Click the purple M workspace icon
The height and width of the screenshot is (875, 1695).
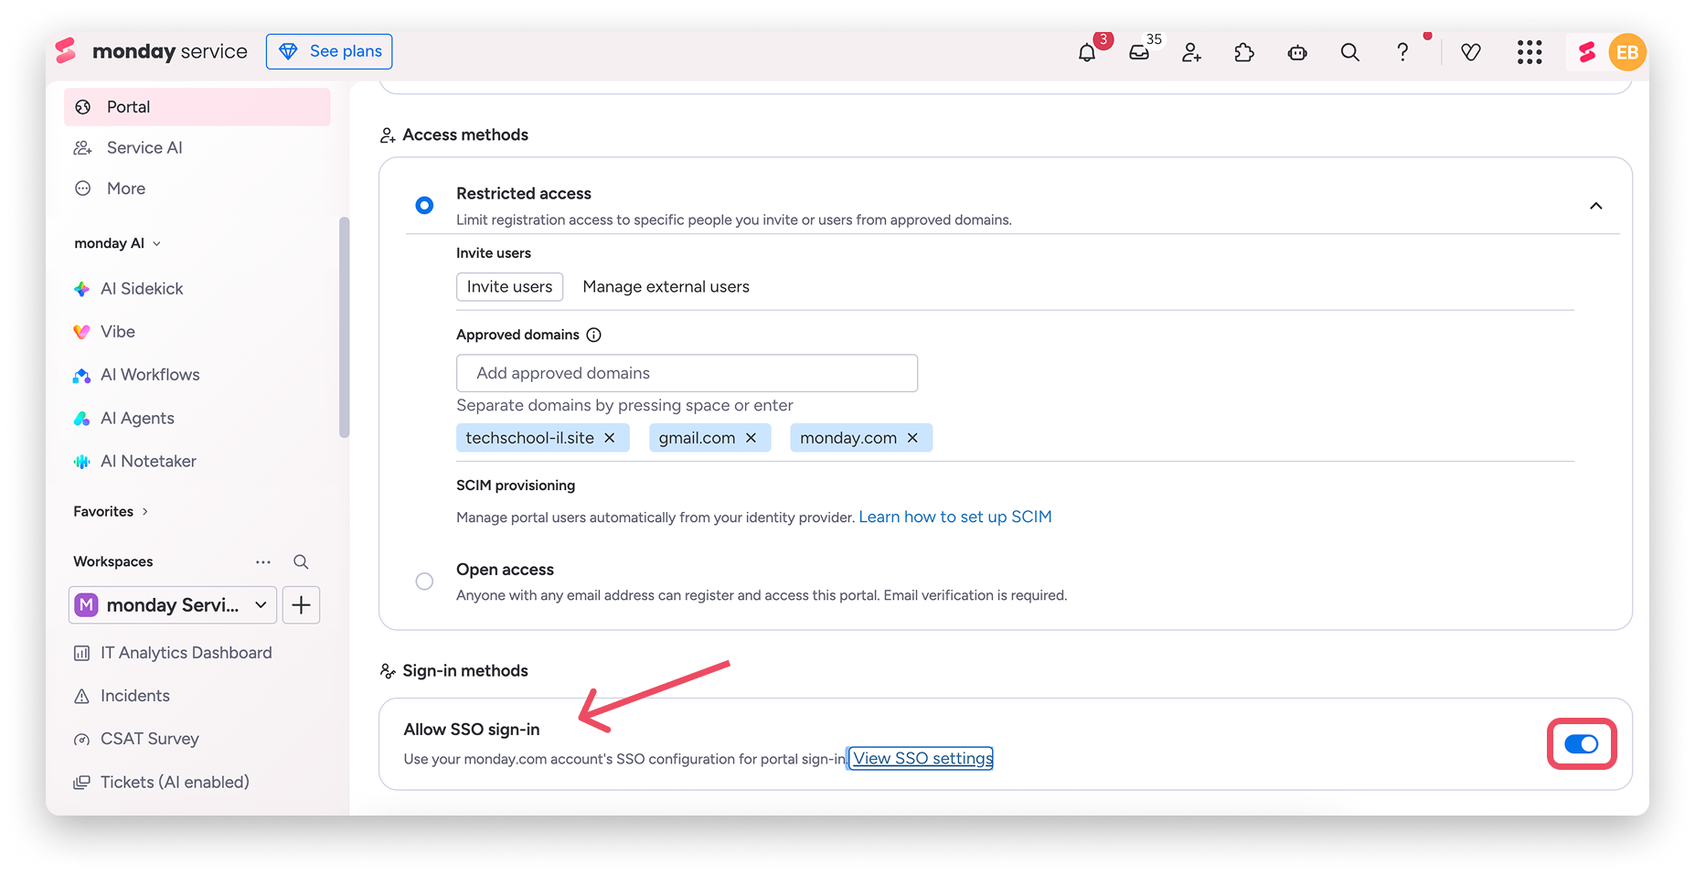pos(87,605)
